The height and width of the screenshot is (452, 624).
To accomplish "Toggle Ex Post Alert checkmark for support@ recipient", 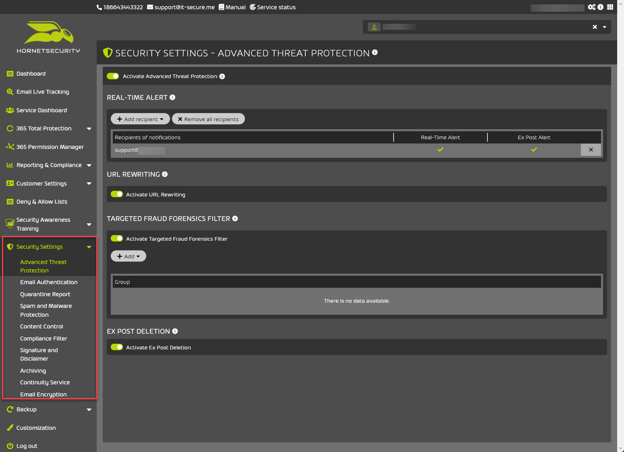I will 534,150.
